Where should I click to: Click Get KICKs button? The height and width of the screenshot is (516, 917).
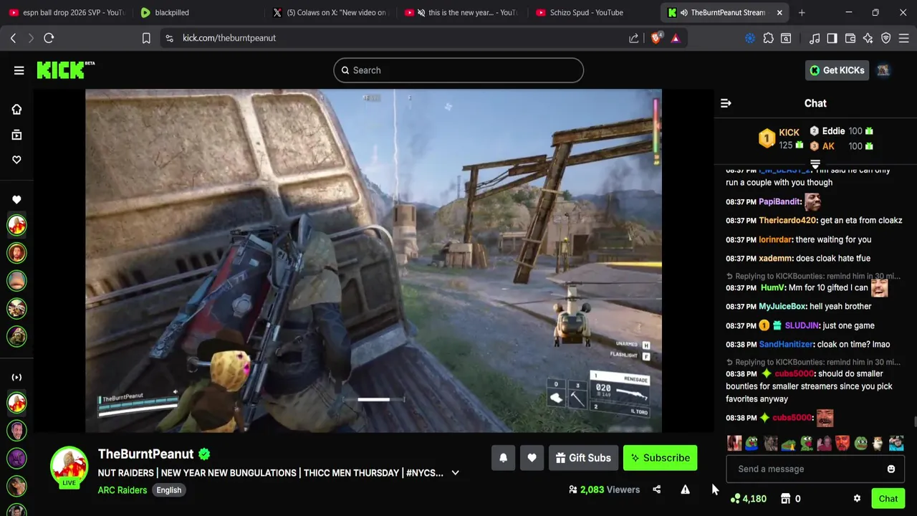point(837,70)
